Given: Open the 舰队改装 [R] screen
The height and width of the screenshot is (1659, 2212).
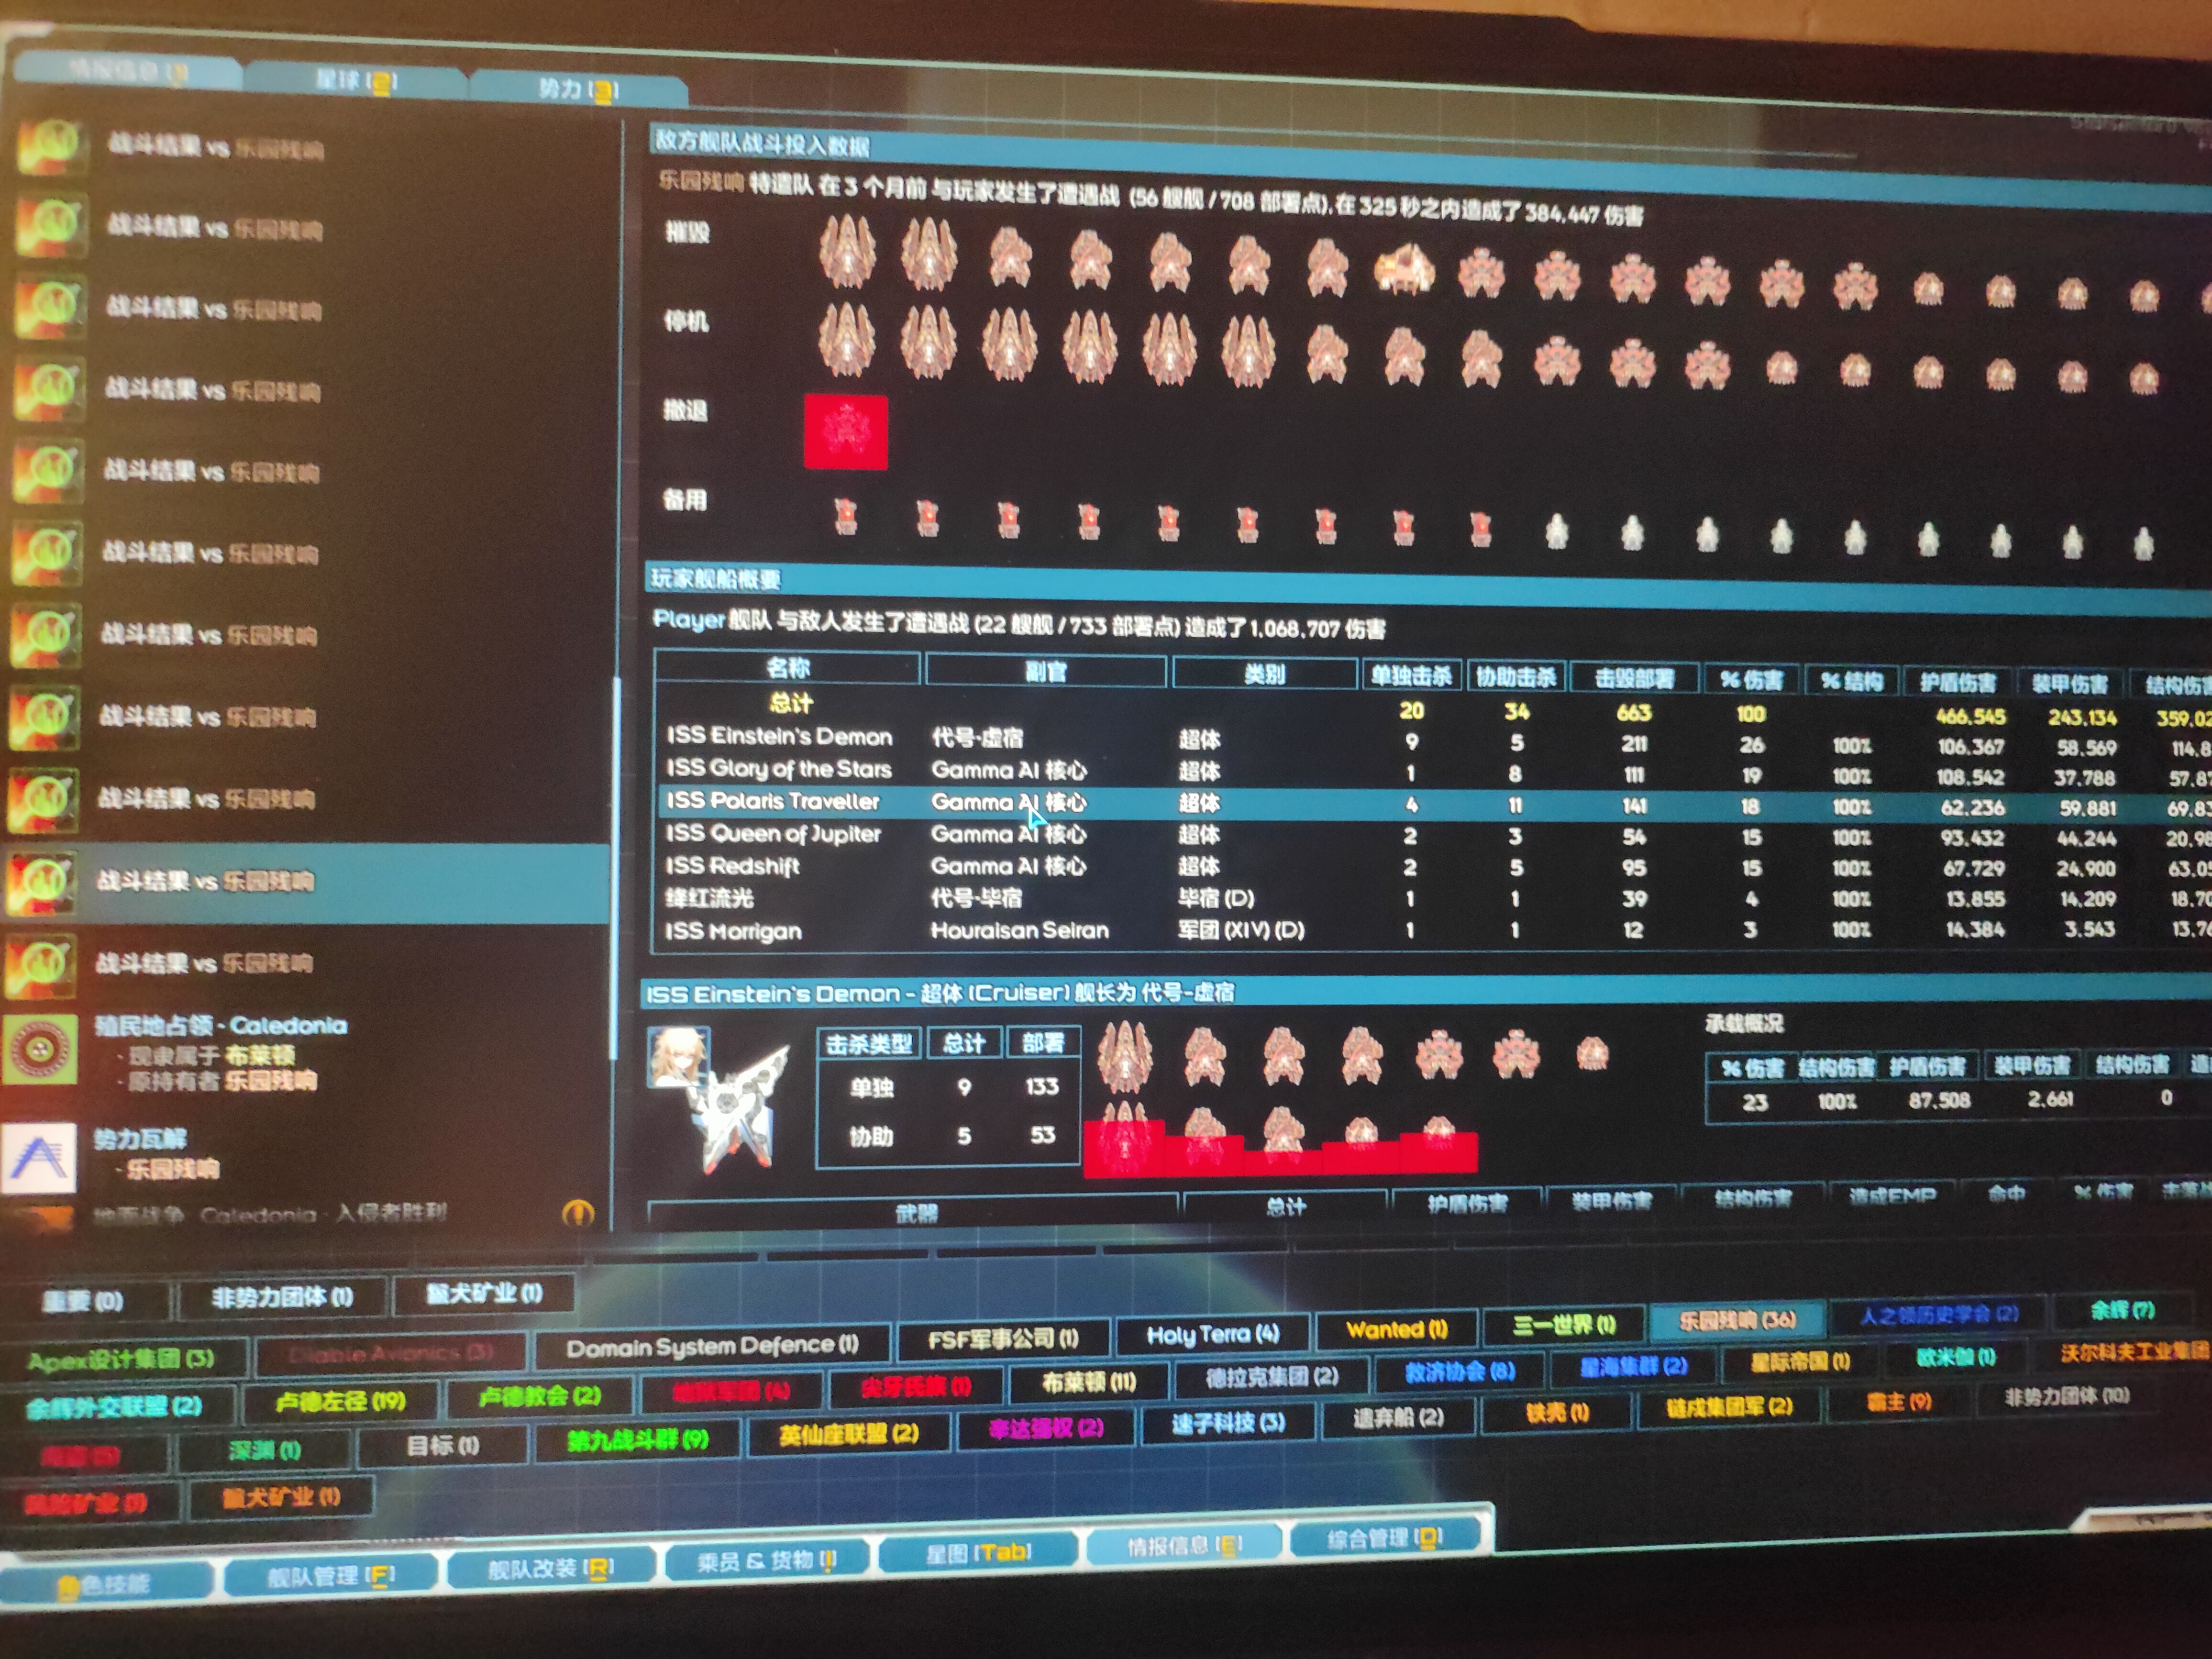Looking at the screenshot, I should tap(550, 1568).
